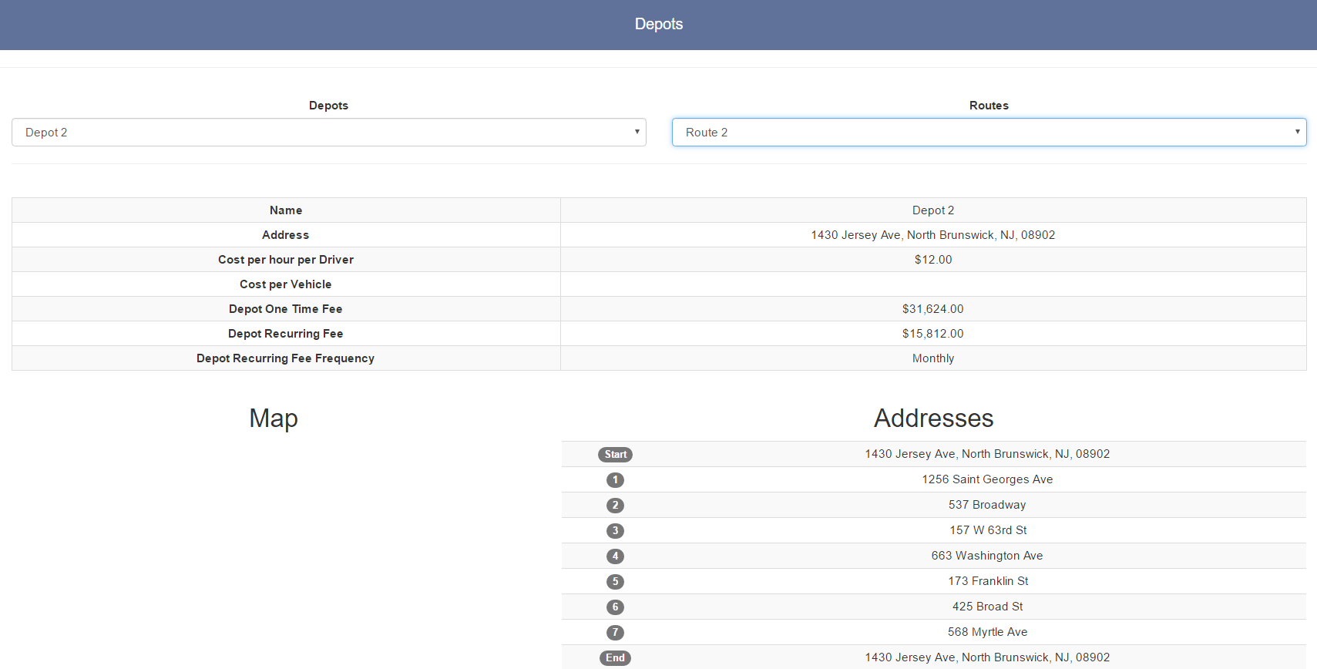
Task: Select the 157 W 63rd St address
Action: tap(987, 530)
